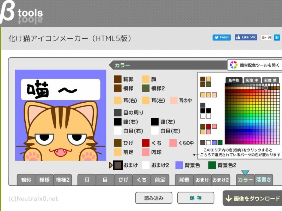Screen dimensions: 282x211
Task: Download image with 画像をダウンロード button
Action: coord(253,198)
